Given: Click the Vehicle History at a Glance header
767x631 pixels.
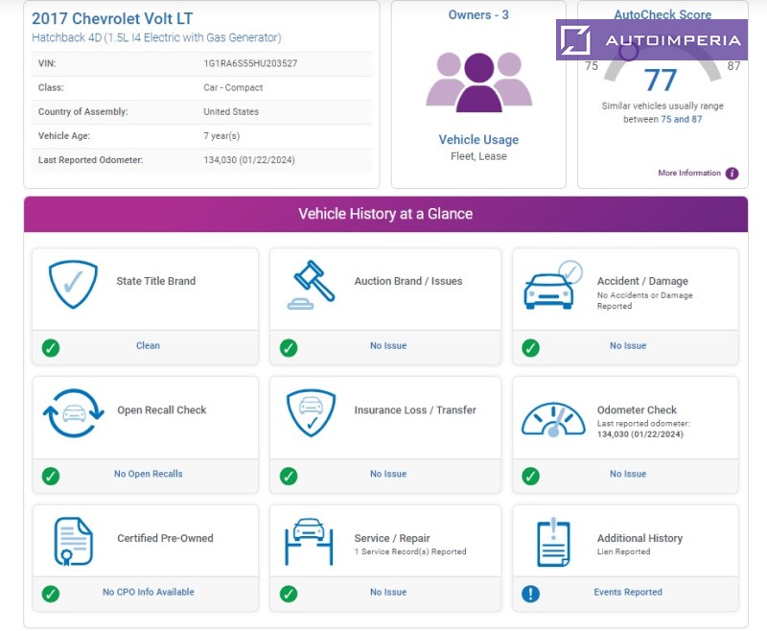Looking at the screenshot, I should coord(385,214).
